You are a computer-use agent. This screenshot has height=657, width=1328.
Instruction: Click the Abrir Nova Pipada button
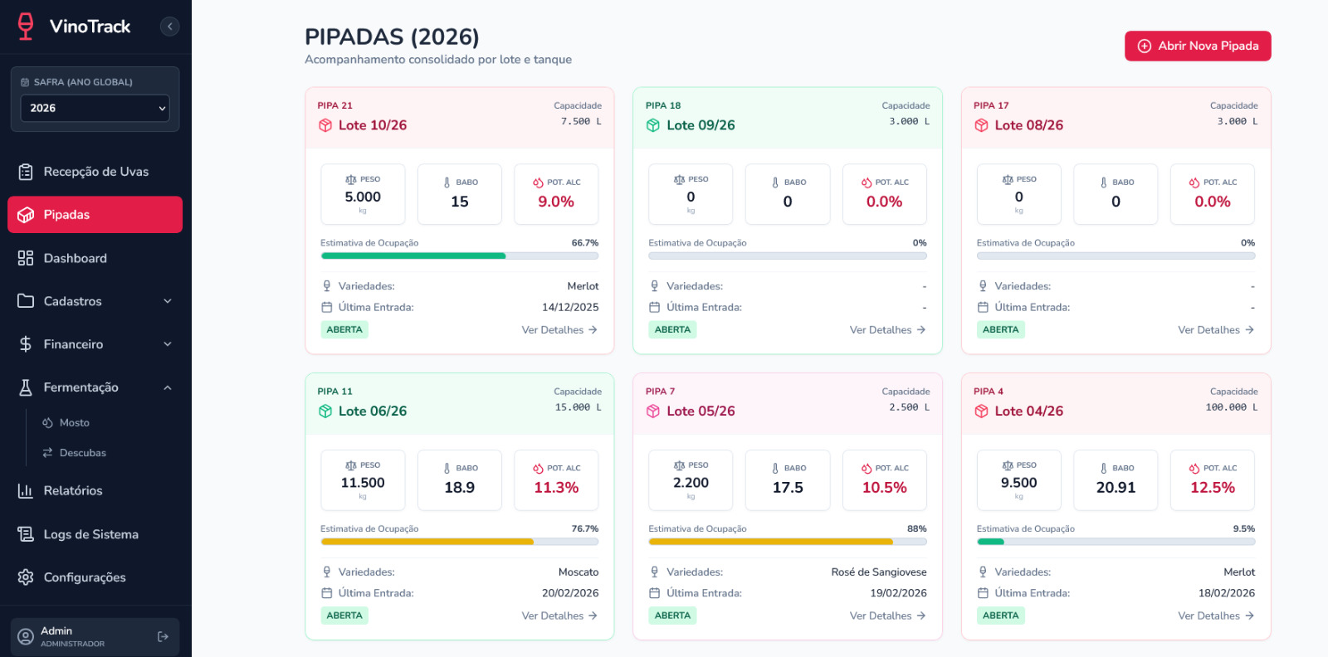[x=1198, y=46]
